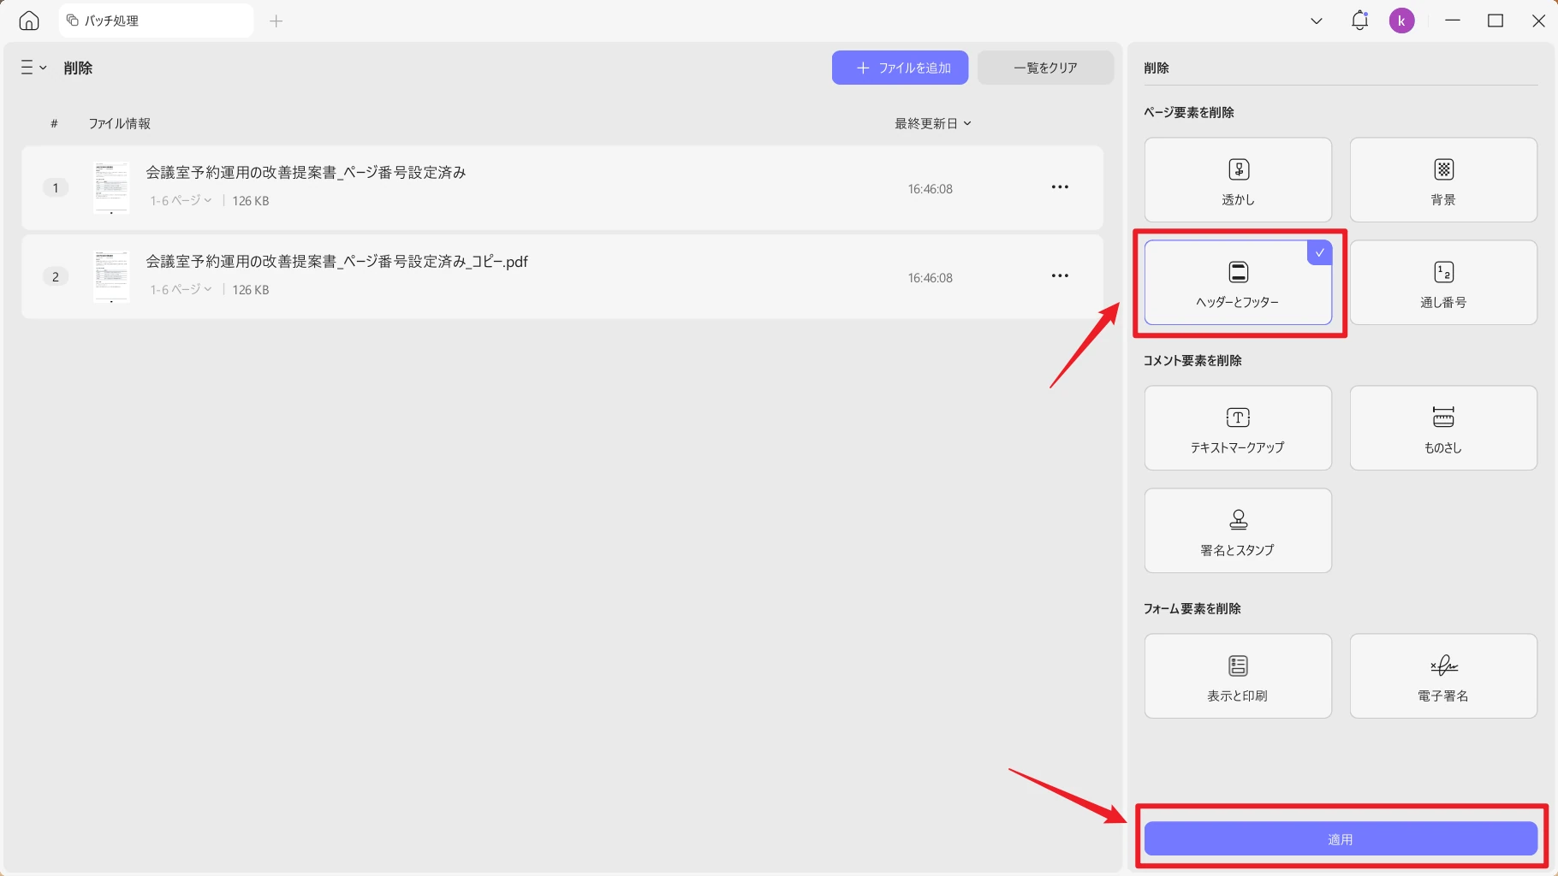Screen dimensions: 1558x876
Task: Open the batch mode list dropdown beside 削除
Action: (33, 68)
